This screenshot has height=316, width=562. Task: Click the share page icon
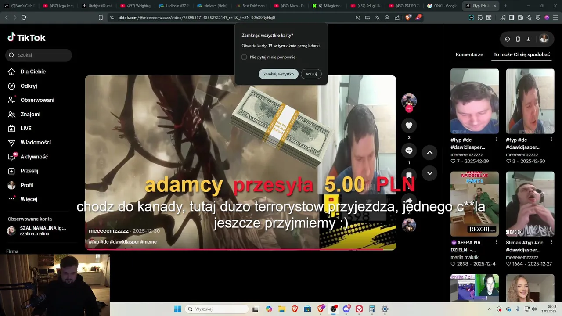click(397, 18)
